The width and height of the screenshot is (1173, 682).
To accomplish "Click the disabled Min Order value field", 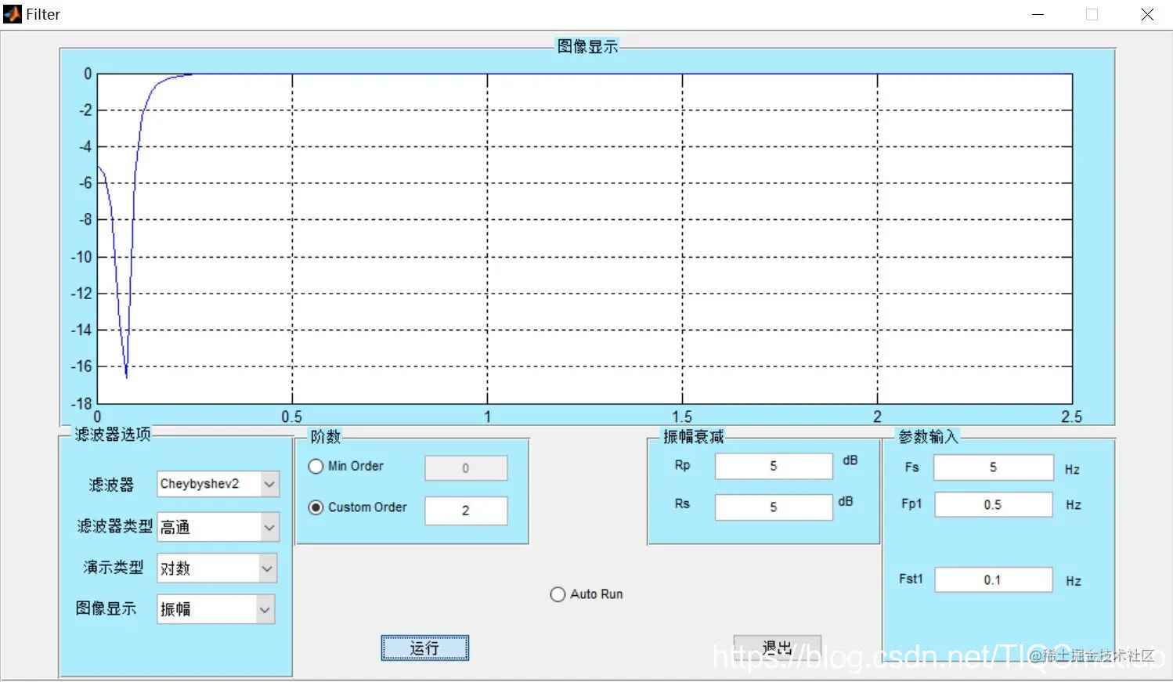I will [466, 467].
